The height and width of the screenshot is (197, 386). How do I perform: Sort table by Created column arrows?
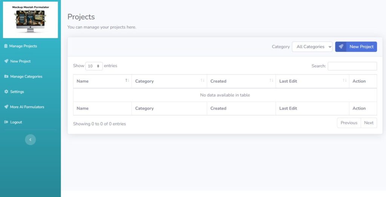pyautogui.click(x=271, y=81)
